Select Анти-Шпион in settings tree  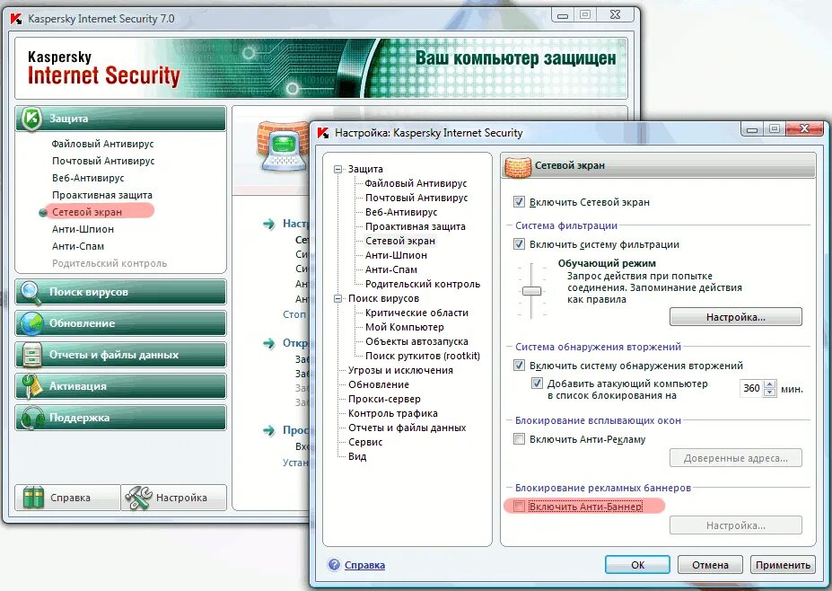[396, 255]
